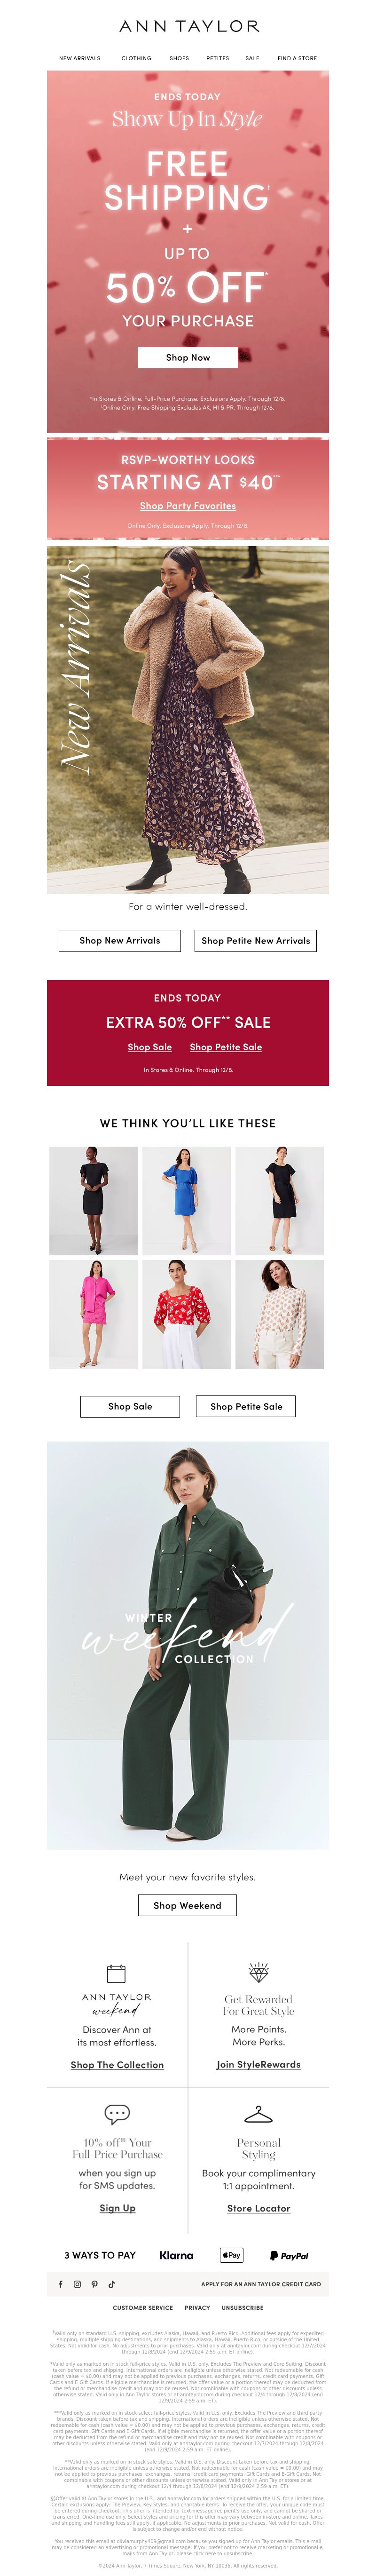
Task: Click Shop Petite New Arrivals button
Action: point(256,940)
